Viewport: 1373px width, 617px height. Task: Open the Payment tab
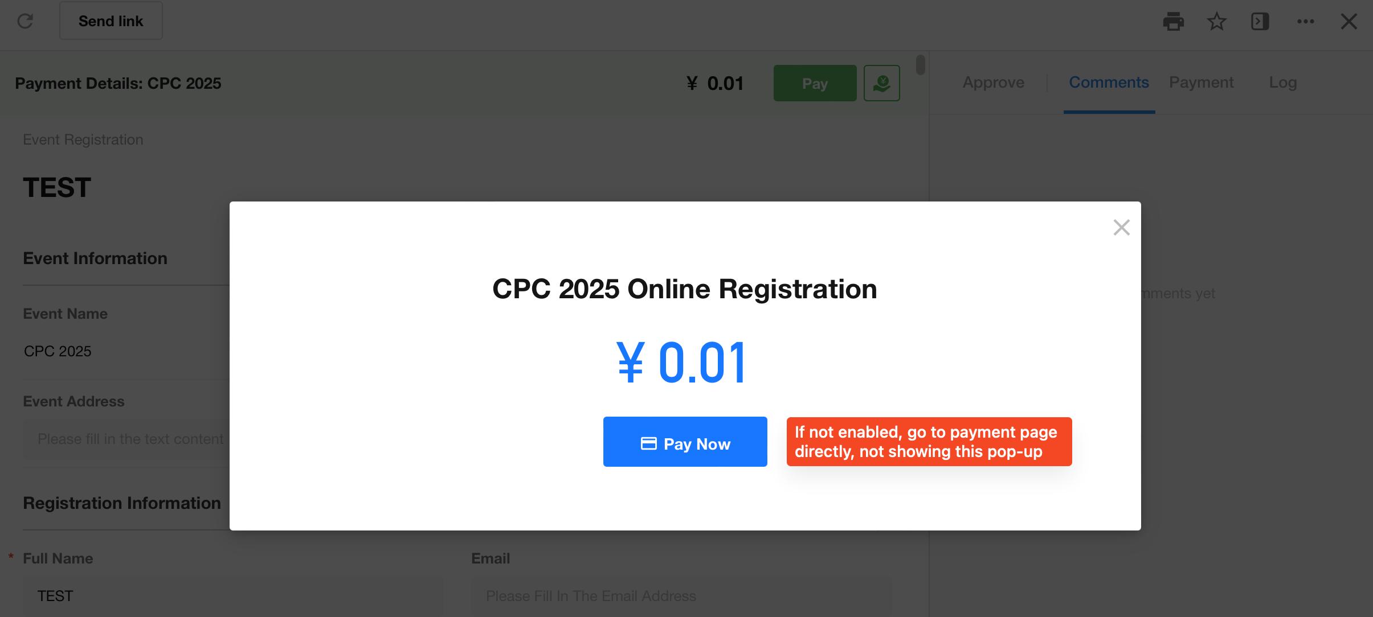pyautogui.click(x=1201, y=83)
